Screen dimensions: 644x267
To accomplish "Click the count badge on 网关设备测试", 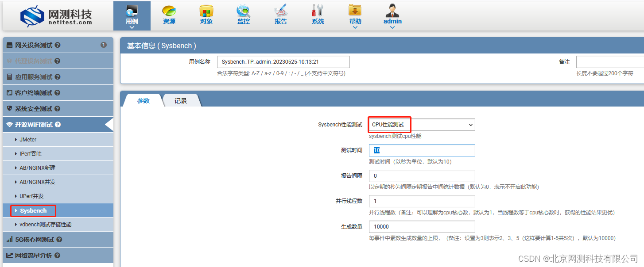I will pos(104,45).
